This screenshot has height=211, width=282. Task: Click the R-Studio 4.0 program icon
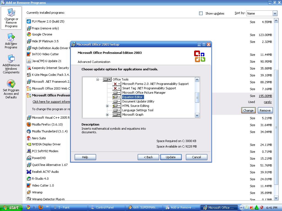(x=29, y=179)
